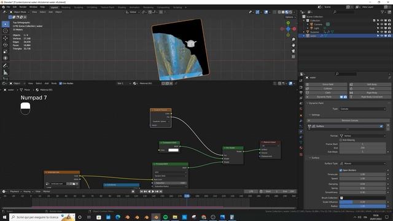Open the Surface Type Waves dropdown
The height and width of the screenshot is (221, 393).
tap(363, 164)
